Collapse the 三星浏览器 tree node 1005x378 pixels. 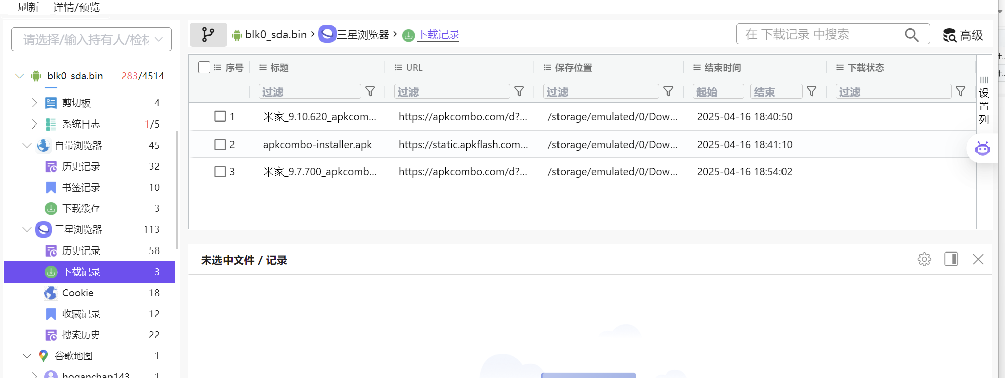click(27, 229)
